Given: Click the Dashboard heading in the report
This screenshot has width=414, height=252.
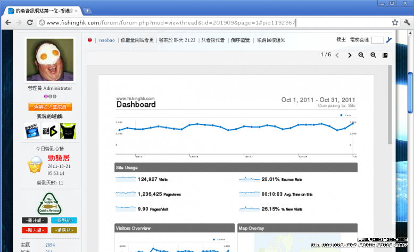Looking at the screenshot, I should click(136, 105).
